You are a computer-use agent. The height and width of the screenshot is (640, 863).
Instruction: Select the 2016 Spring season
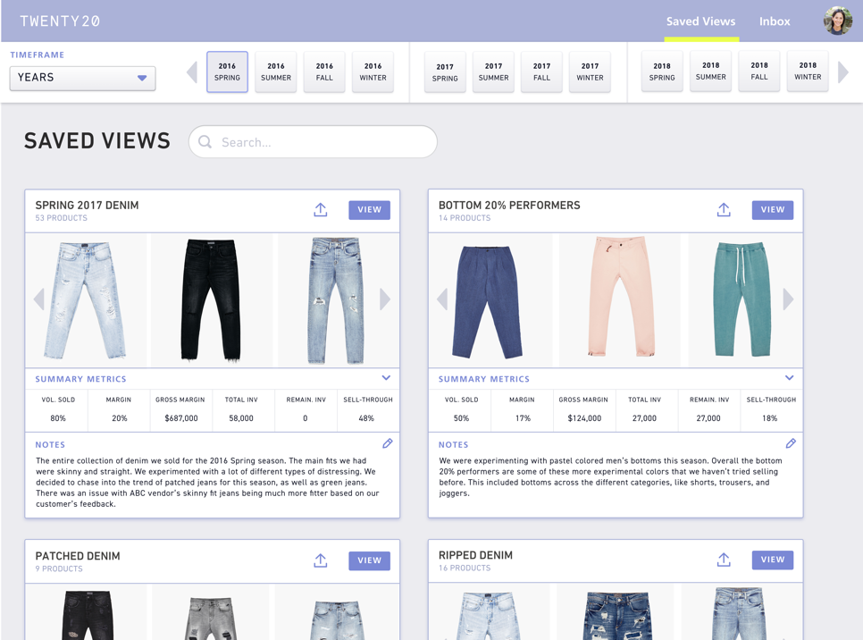coord(227,72)
